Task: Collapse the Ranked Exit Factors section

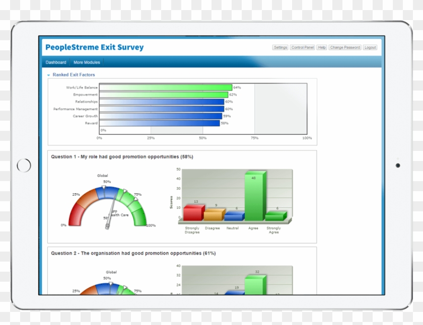Action: [x=49, y=75]
